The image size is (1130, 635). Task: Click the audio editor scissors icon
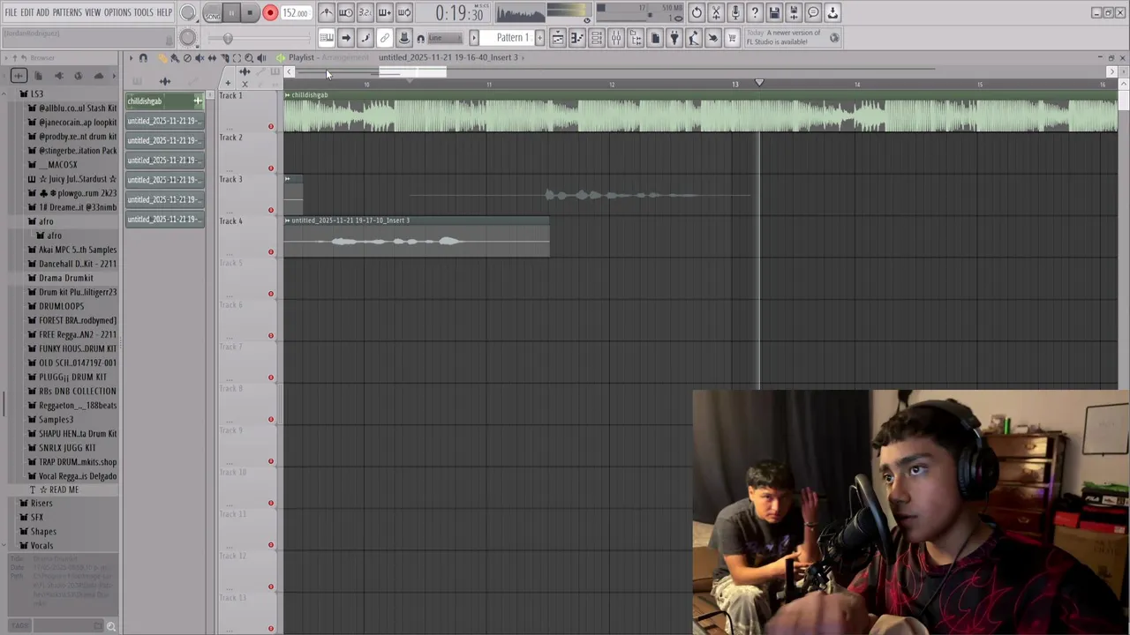point(716,13)
